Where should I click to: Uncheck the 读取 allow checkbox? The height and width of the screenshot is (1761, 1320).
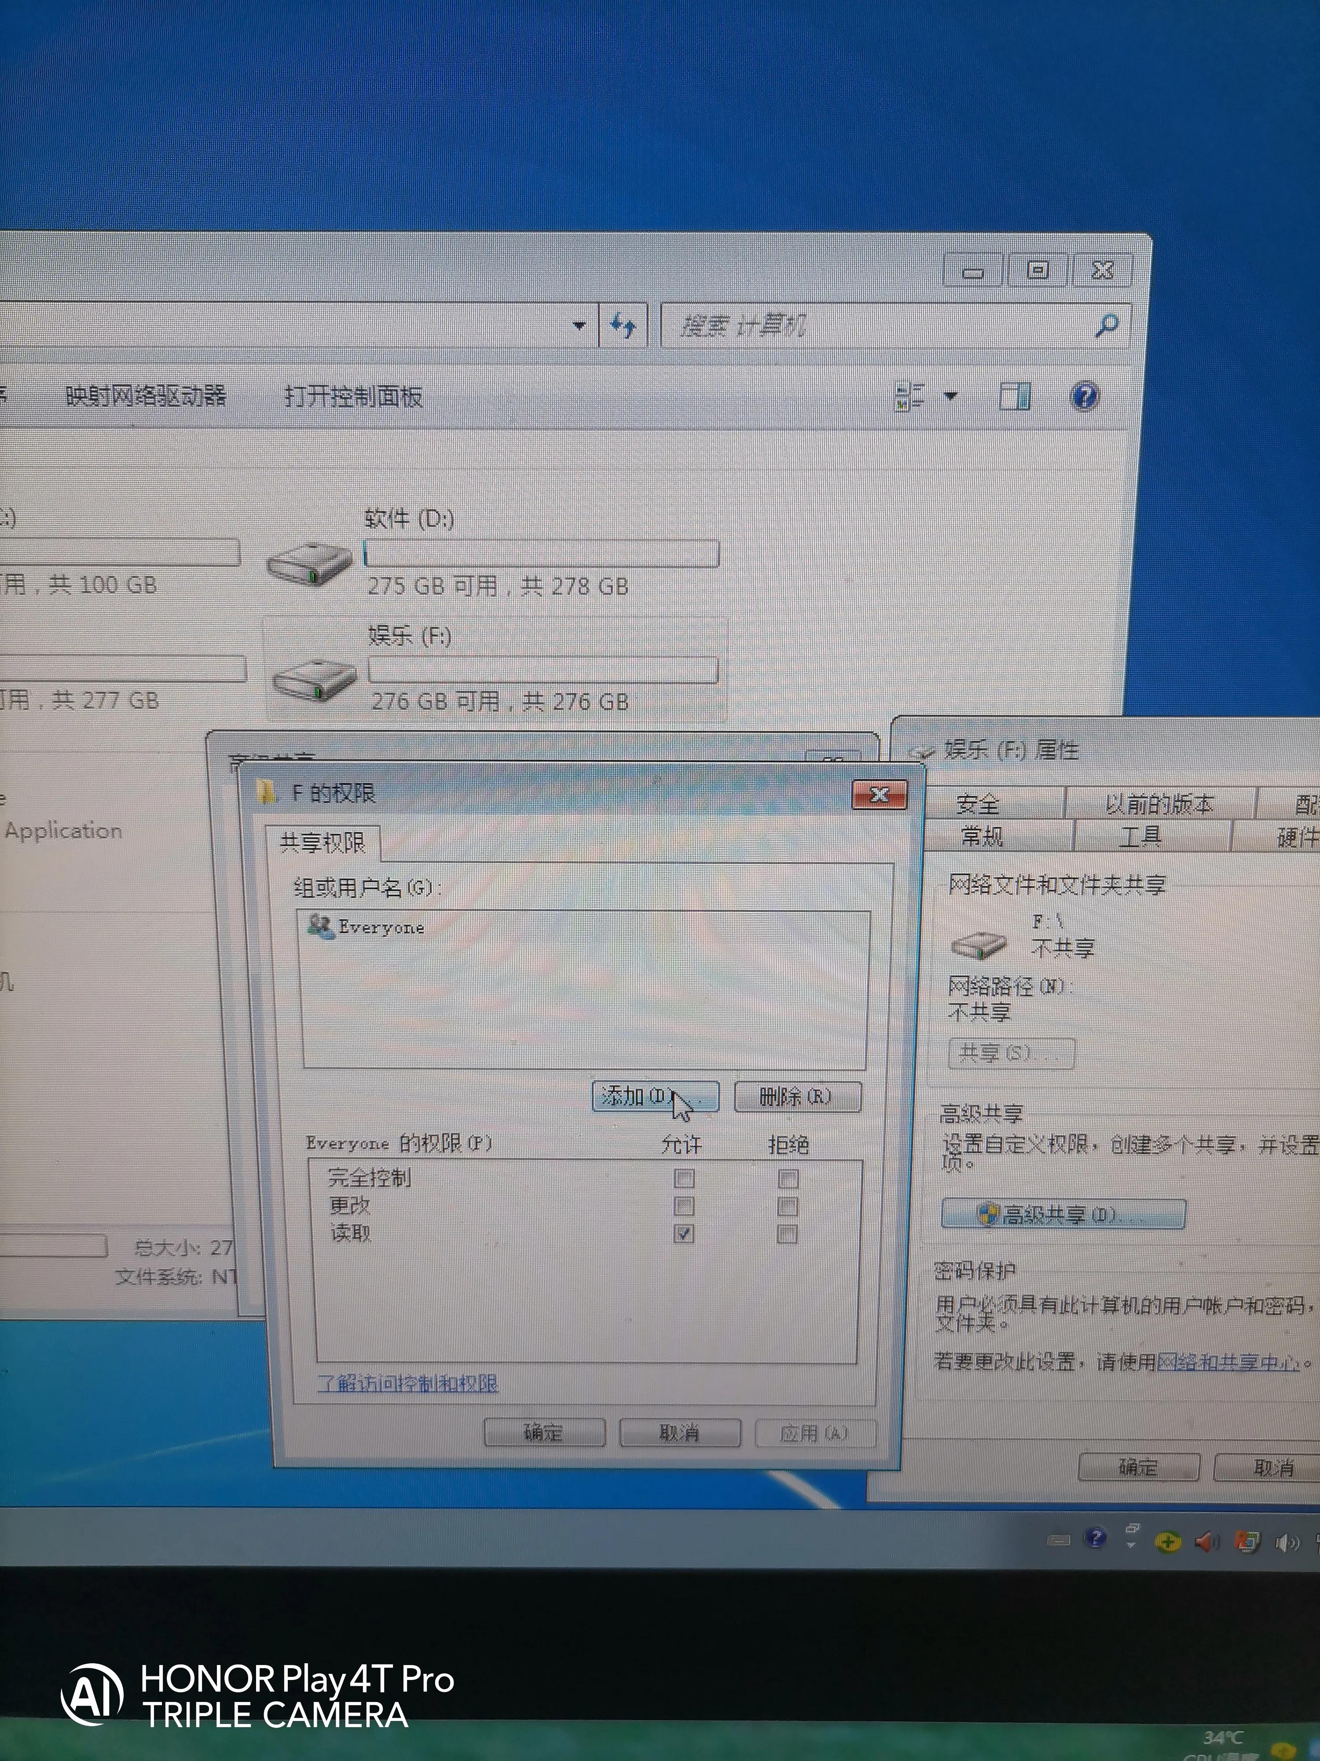tap(684, 1232)
